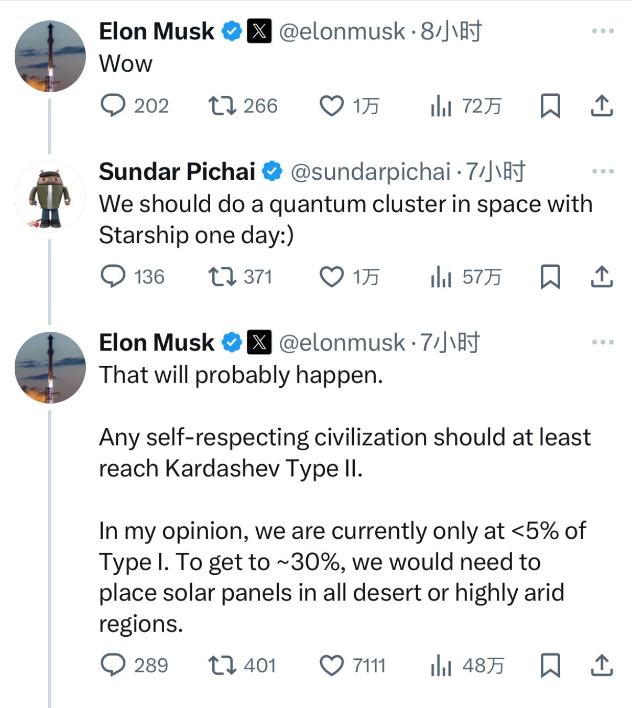Reply to the Kardashev Type II tweet

click(113, 665)
